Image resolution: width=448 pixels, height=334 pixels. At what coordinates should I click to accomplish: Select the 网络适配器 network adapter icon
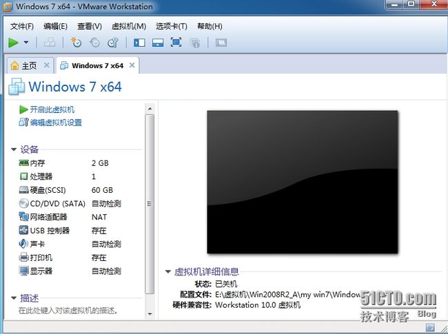click(x=23, y=217)
